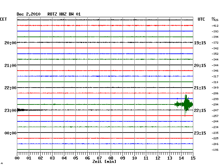
Task: Click minute 02 on the Zeit axis
Action: tap(40, 158)
